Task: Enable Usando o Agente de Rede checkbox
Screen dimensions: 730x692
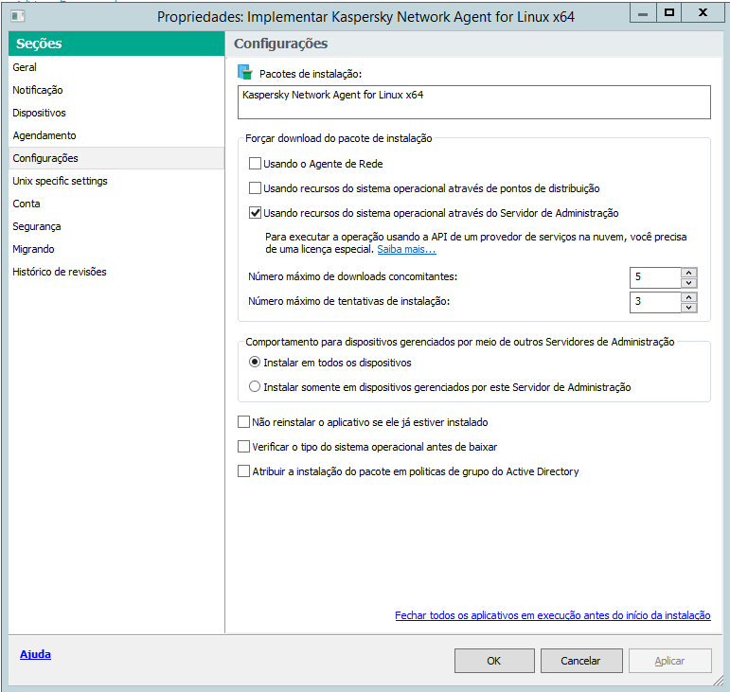Action: click(x=255, y=164)
